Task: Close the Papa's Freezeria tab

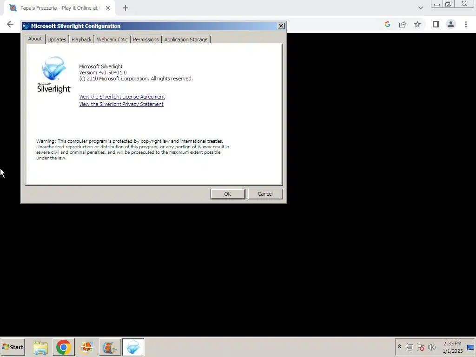Action: [108, 8]
